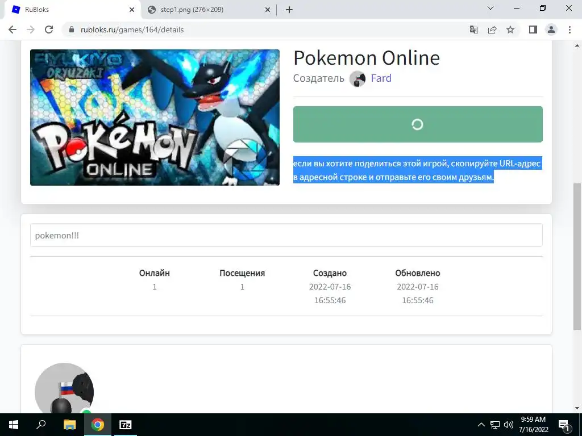Click the browser forward arrow
Viewport: 582px width, 436px height.
(x=31, y=30)
